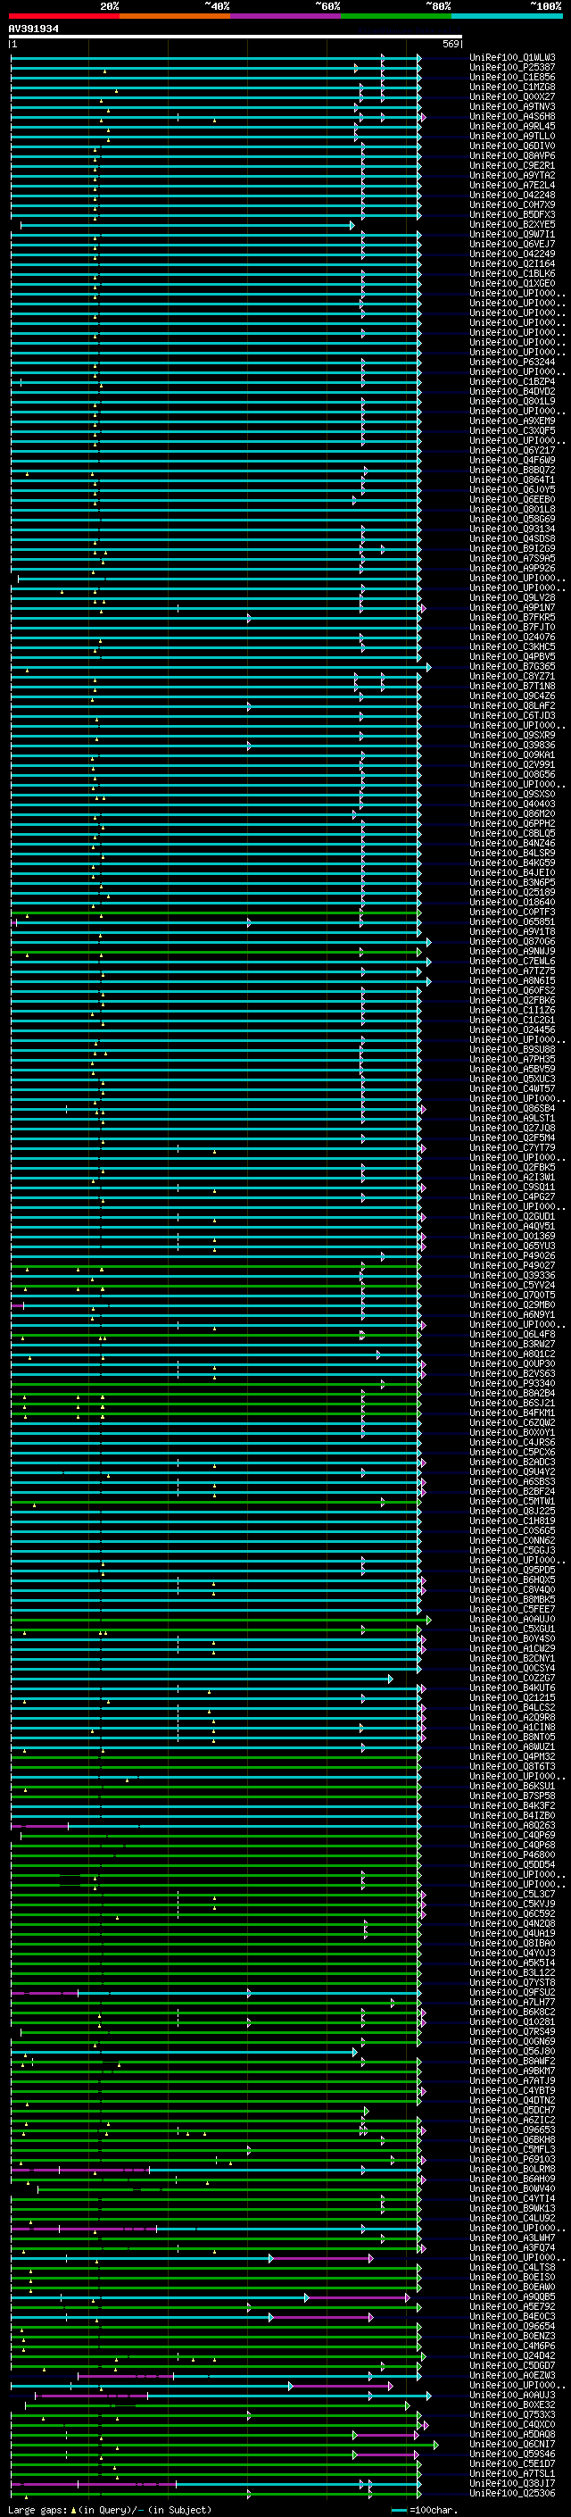Click the query end position 569
Viewport: 571px width, 2517px height.
451,44
